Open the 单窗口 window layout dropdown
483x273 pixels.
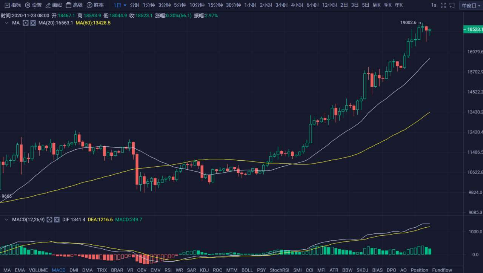470,5
